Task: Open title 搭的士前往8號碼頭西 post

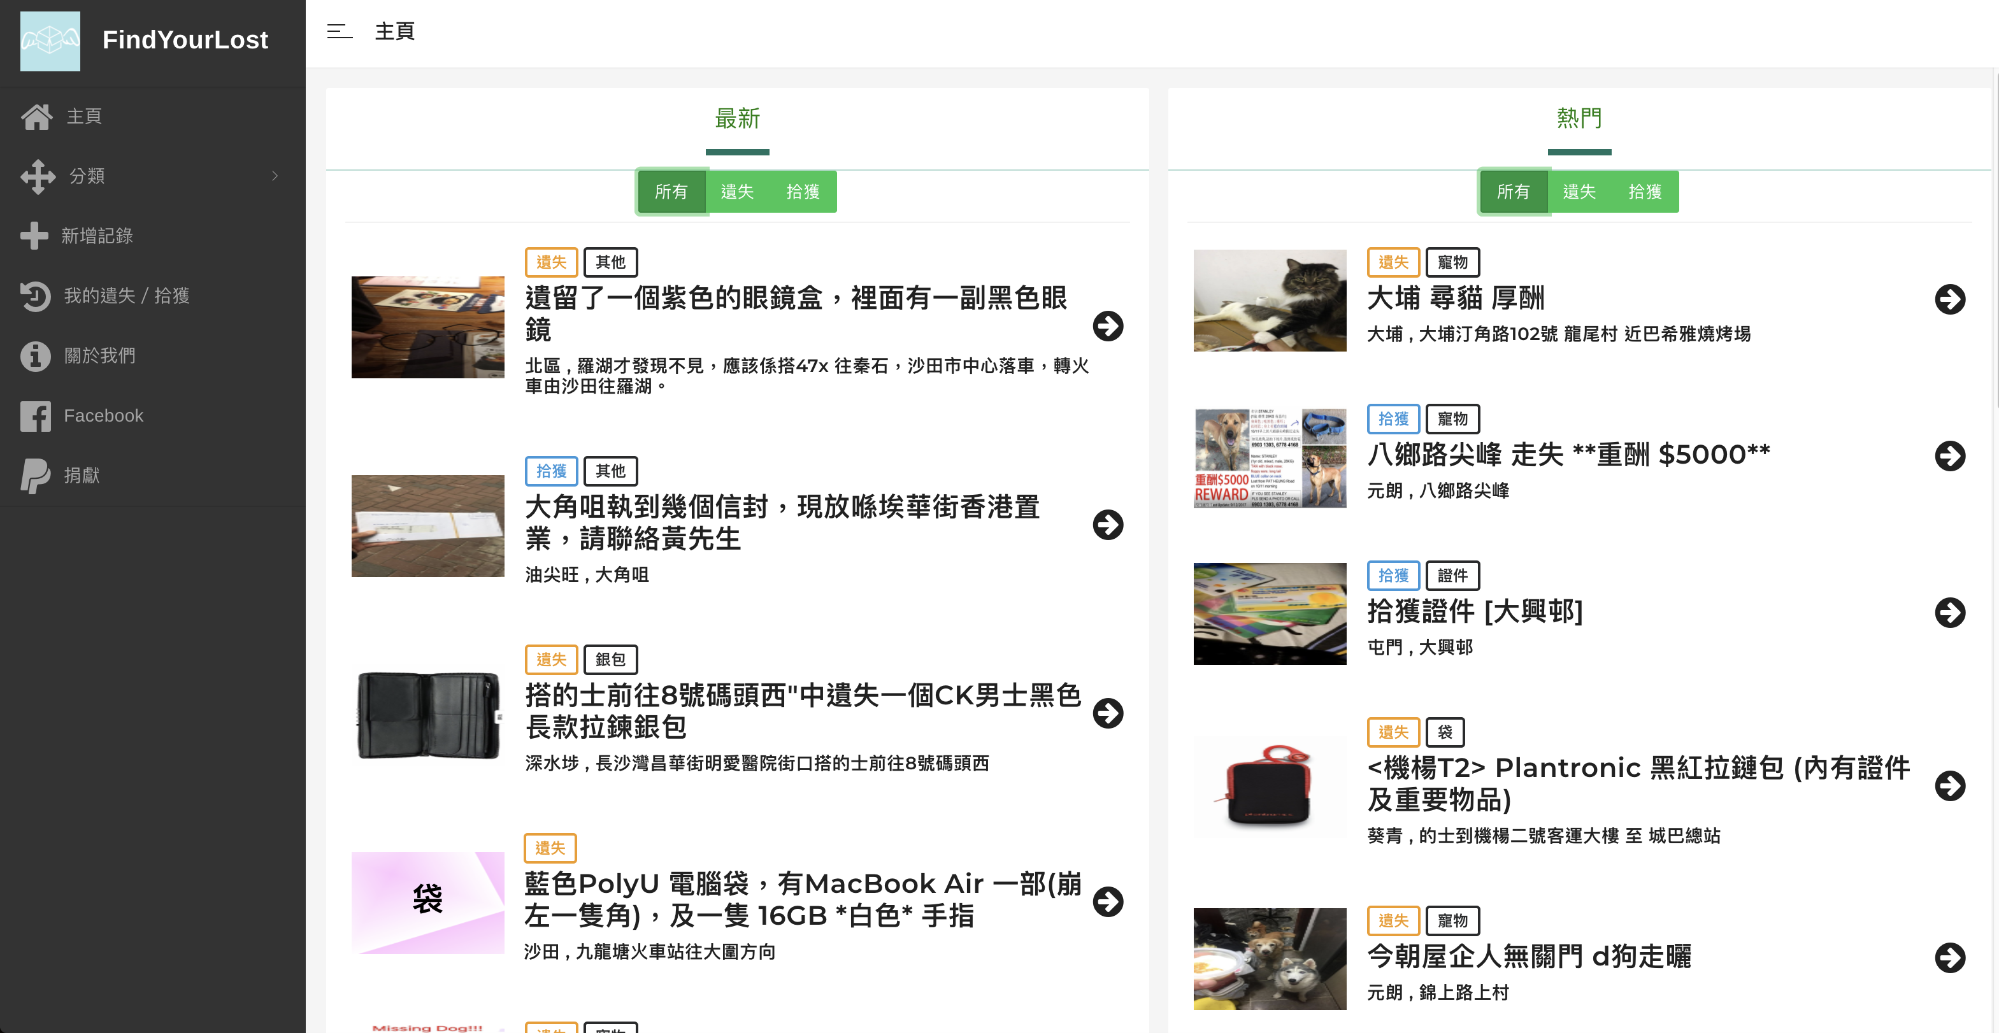Action: [803, 711]
